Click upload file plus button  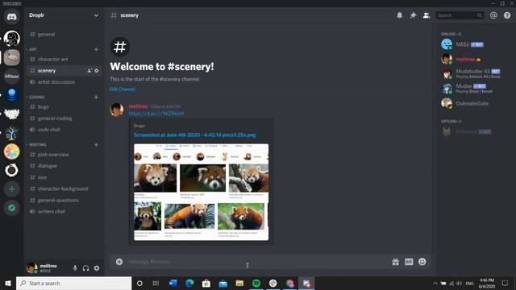point(119,262)
